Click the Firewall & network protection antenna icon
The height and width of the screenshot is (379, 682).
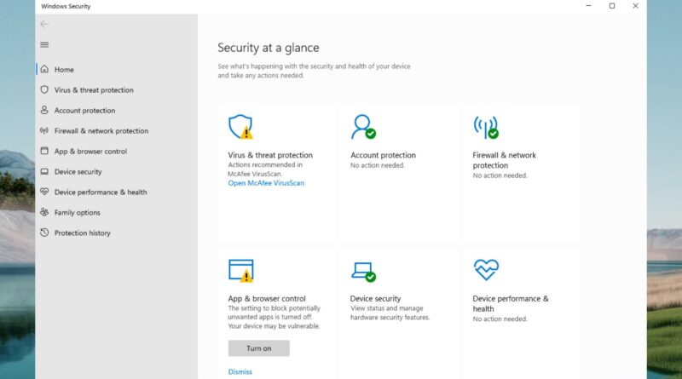(485, 127)
